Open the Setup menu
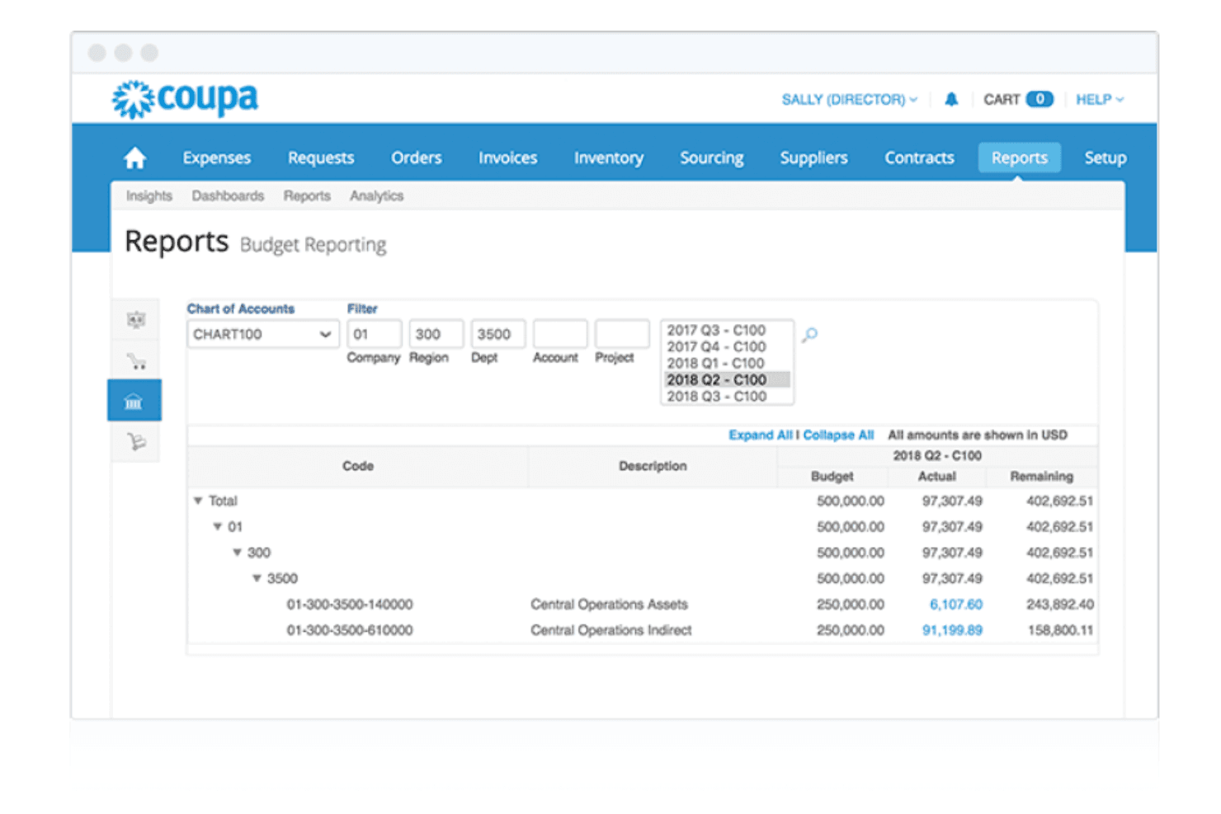 (1105, 158)
